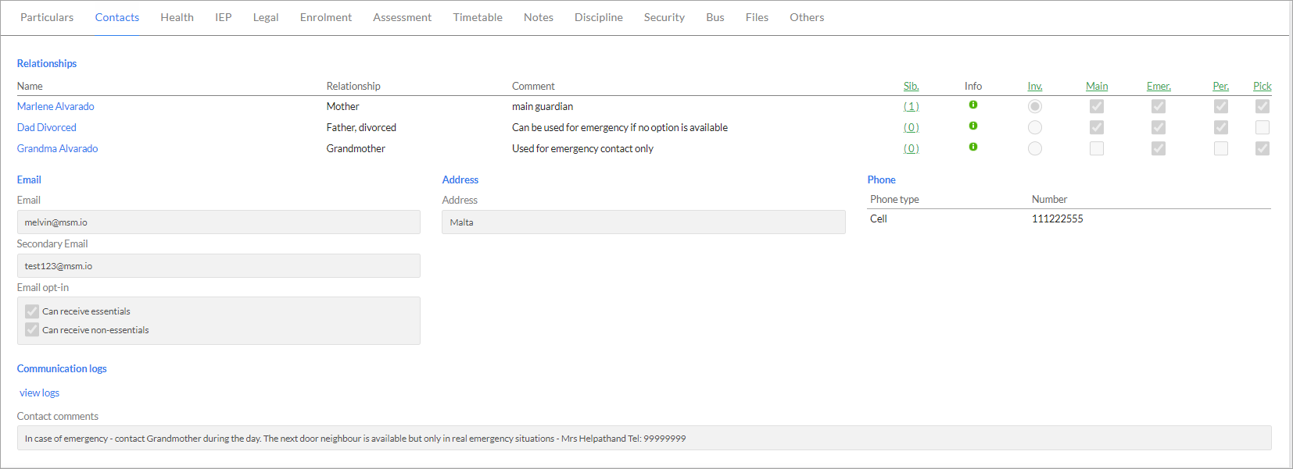1293x469 pixels.
Task: Open the Notes tab
Action: (539, 17)
